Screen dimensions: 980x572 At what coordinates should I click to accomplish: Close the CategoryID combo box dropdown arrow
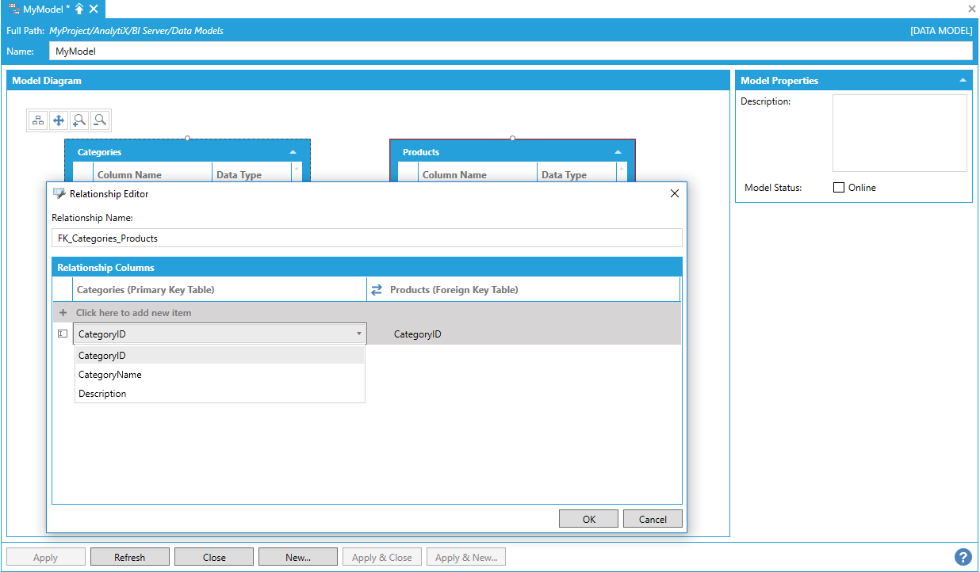coord(358,334)
